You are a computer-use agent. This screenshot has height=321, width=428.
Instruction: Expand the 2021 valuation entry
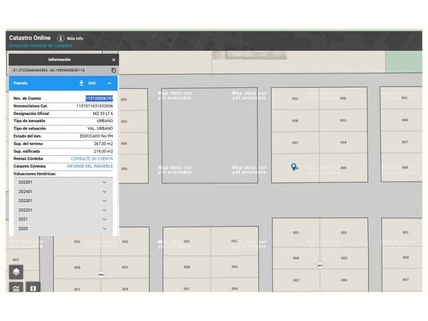[63, 219]
